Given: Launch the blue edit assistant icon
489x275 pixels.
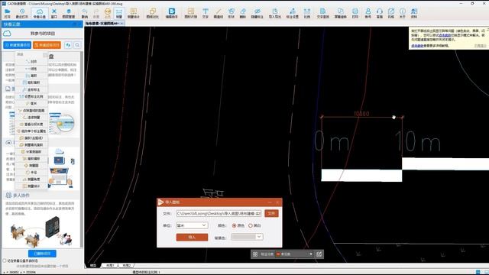Looking at the screenshot, I should tap(171, 13).
